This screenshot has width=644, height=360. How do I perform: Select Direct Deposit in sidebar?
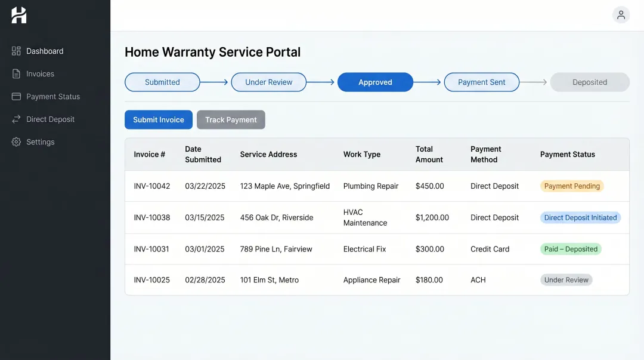tap(50, 119)
